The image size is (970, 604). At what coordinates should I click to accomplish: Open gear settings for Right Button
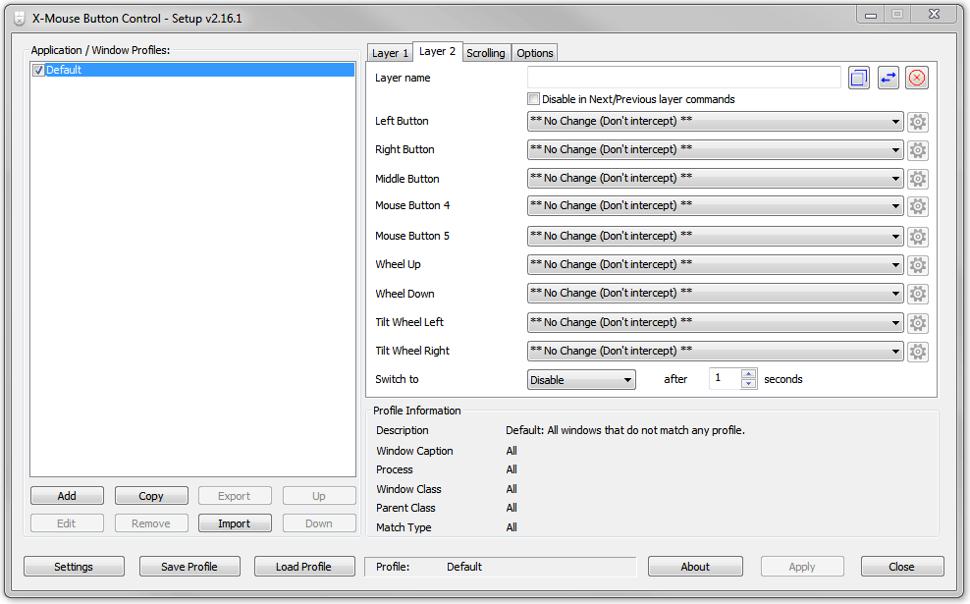(x=917, y=150)
